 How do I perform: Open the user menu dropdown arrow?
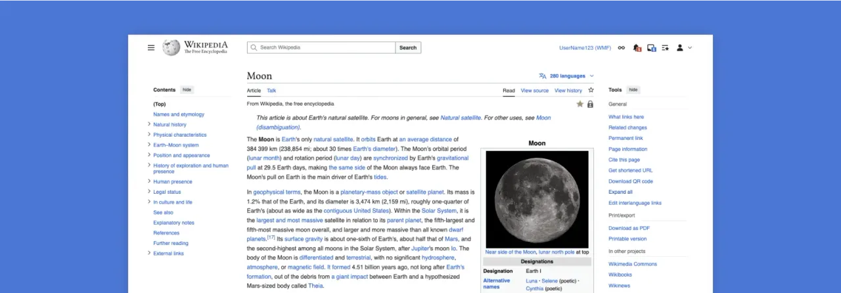(x=690, y=47)
